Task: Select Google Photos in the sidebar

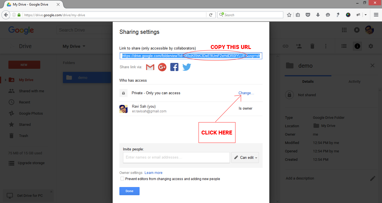Action: click(31, 113)
